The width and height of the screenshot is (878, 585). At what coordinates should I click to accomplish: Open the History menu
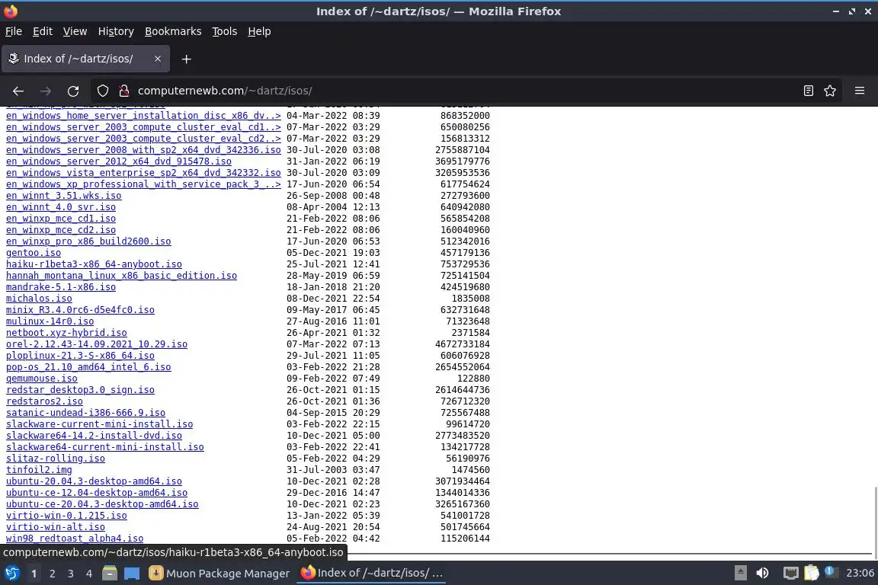click(x=116, y=31)
